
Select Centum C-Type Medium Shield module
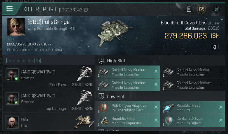193,121
